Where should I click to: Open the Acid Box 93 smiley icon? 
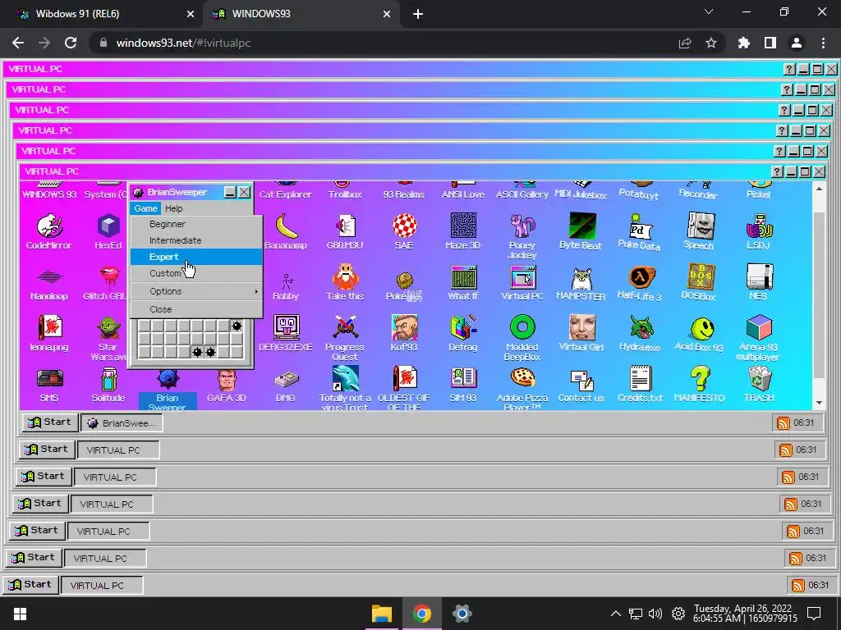699,333
